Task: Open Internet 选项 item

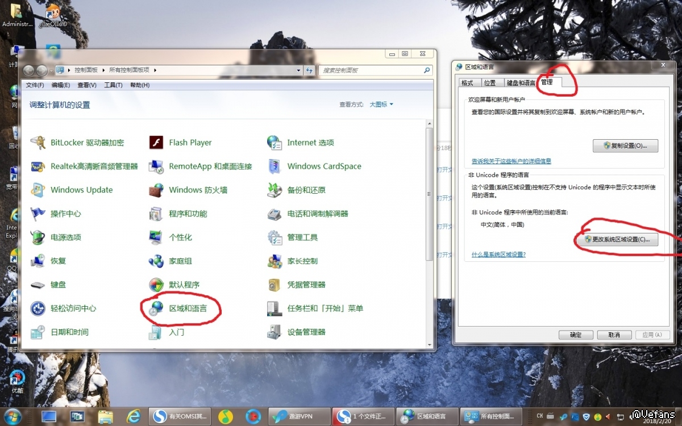Action: [301, 143]
